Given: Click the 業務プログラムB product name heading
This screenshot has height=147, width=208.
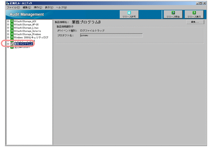Looking at the screenshot, I should (x=86, y=22).
